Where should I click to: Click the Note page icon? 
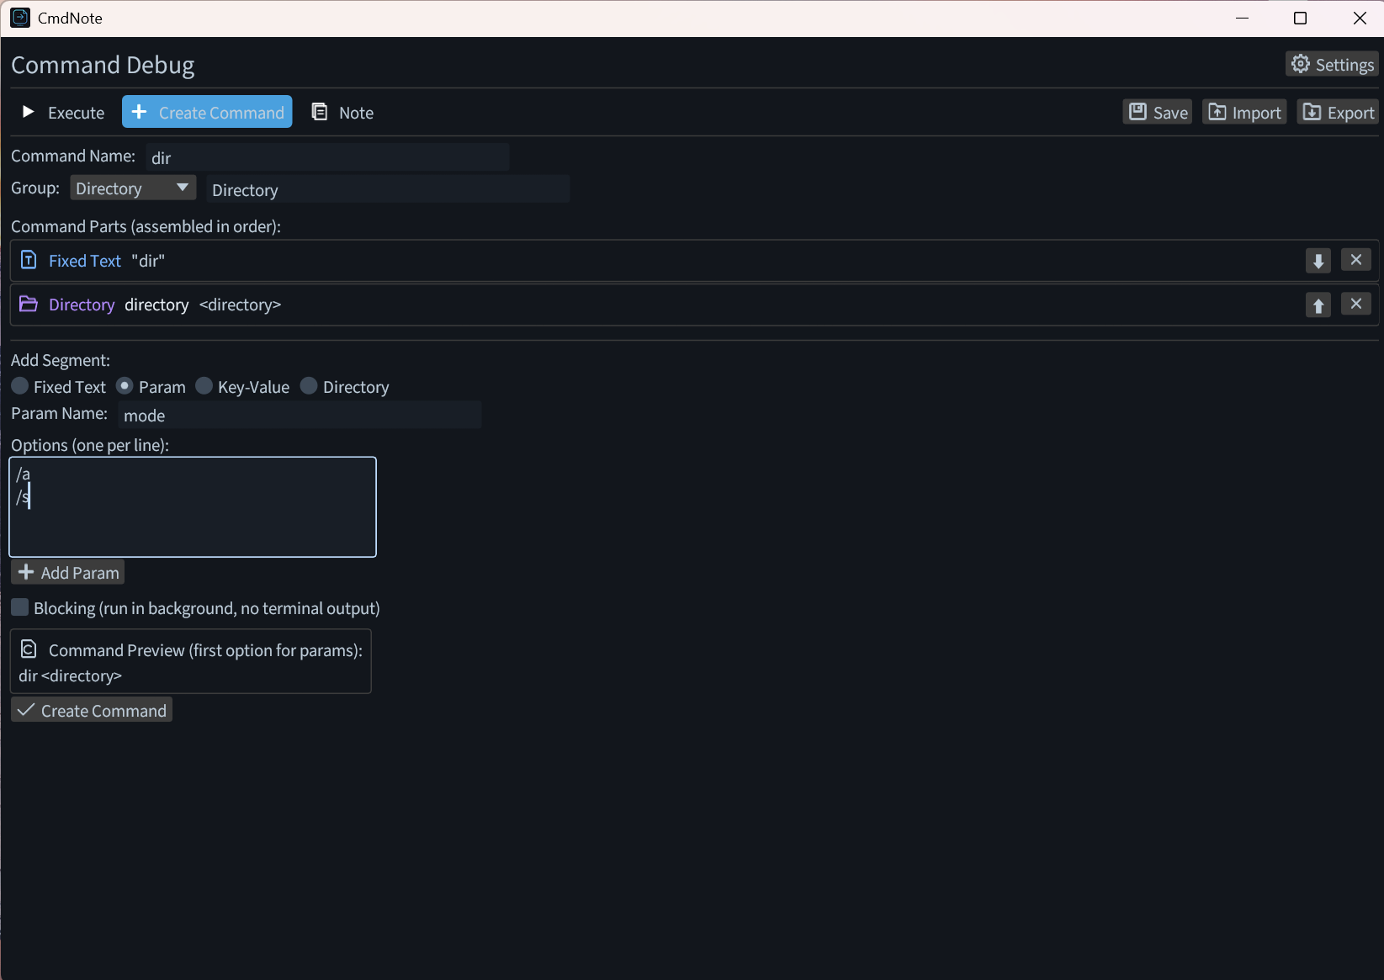(320, 112)
